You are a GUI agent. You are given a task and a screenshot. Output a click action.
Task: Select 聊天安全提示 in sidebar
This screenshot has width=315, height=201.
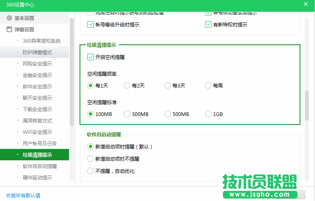click(35, 98)
